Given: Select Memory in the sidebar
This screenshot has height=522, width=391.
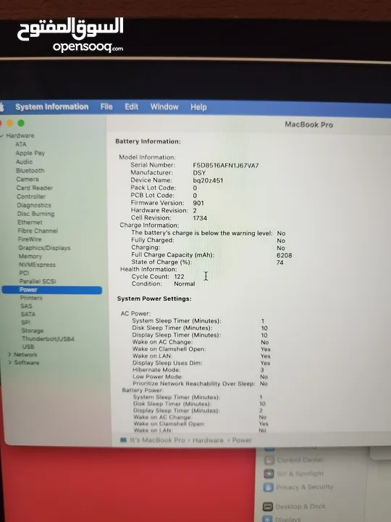Looking at the screenshot, I should [30, 257].
